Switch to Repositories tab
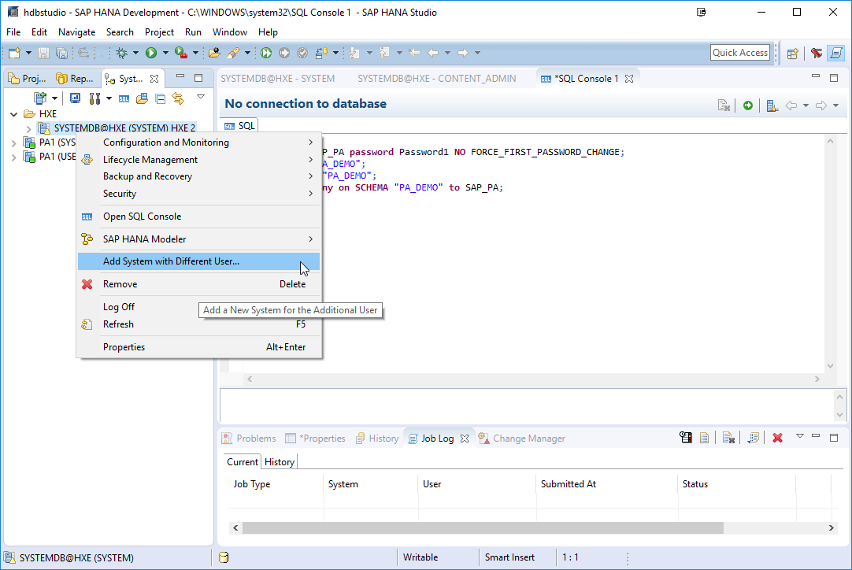The width and height of the screenshot is (852, 570). click(x=76, y=79)
